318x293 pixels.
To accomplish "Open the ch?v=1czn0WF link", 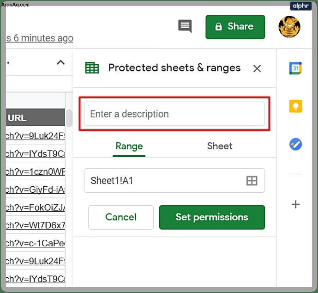I will click(36, 171).
